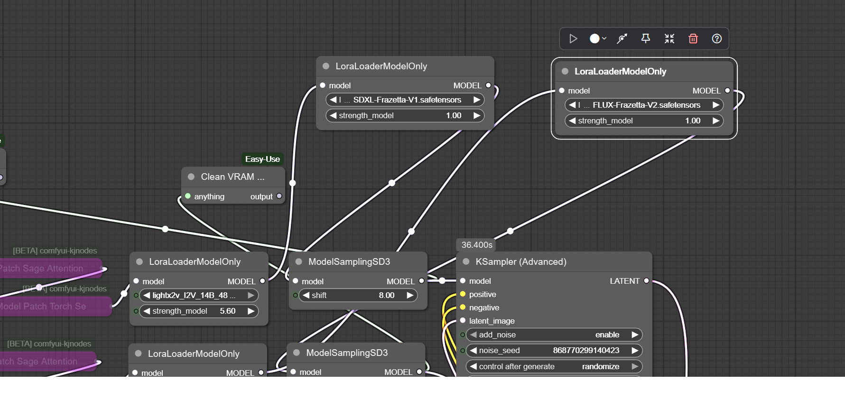Decrease noise_seed with its left arrow
Screen dimensions: 845x410
pos(473,350)
